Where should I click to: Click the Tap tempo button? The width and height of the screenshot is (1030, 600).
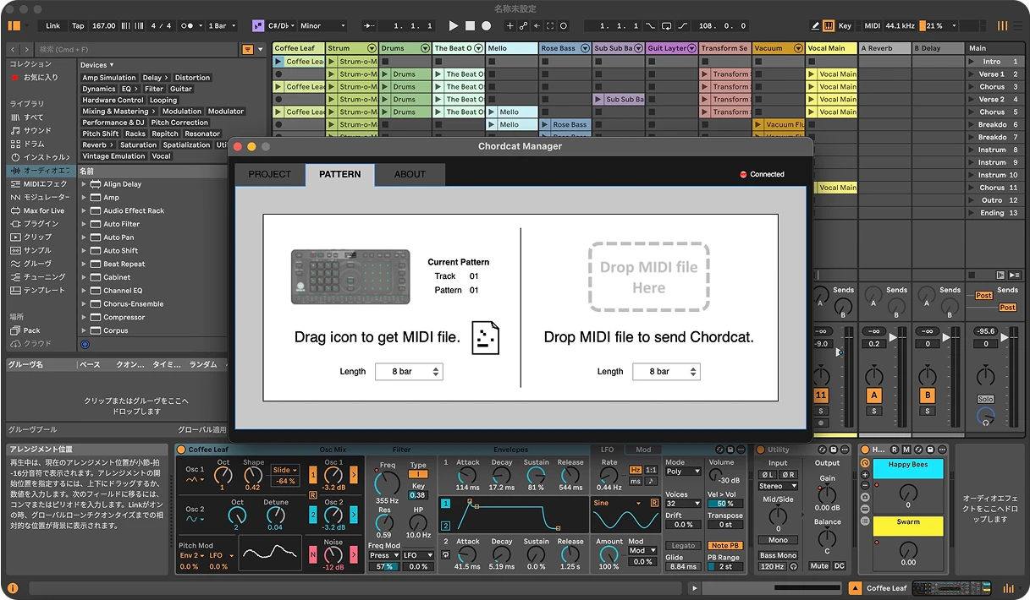coord(78,26)
